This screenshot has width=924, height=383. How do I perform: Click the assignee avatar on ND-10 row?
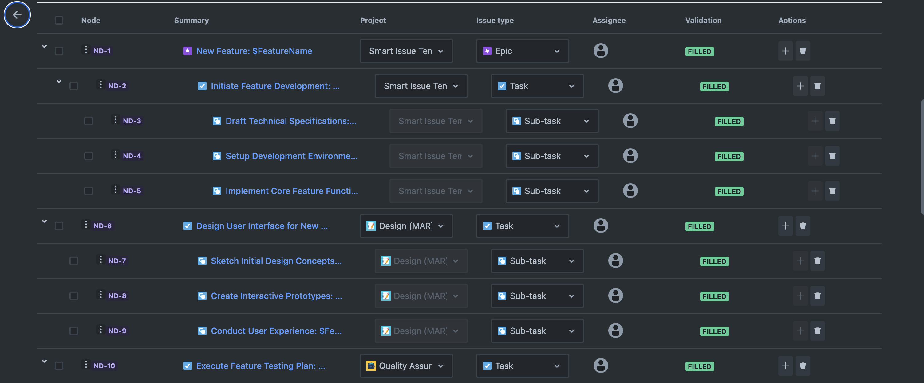click(600, 366)
